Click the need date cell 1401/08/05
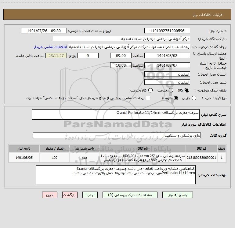Screen dimensions: 235x228 tap(24, 158)
